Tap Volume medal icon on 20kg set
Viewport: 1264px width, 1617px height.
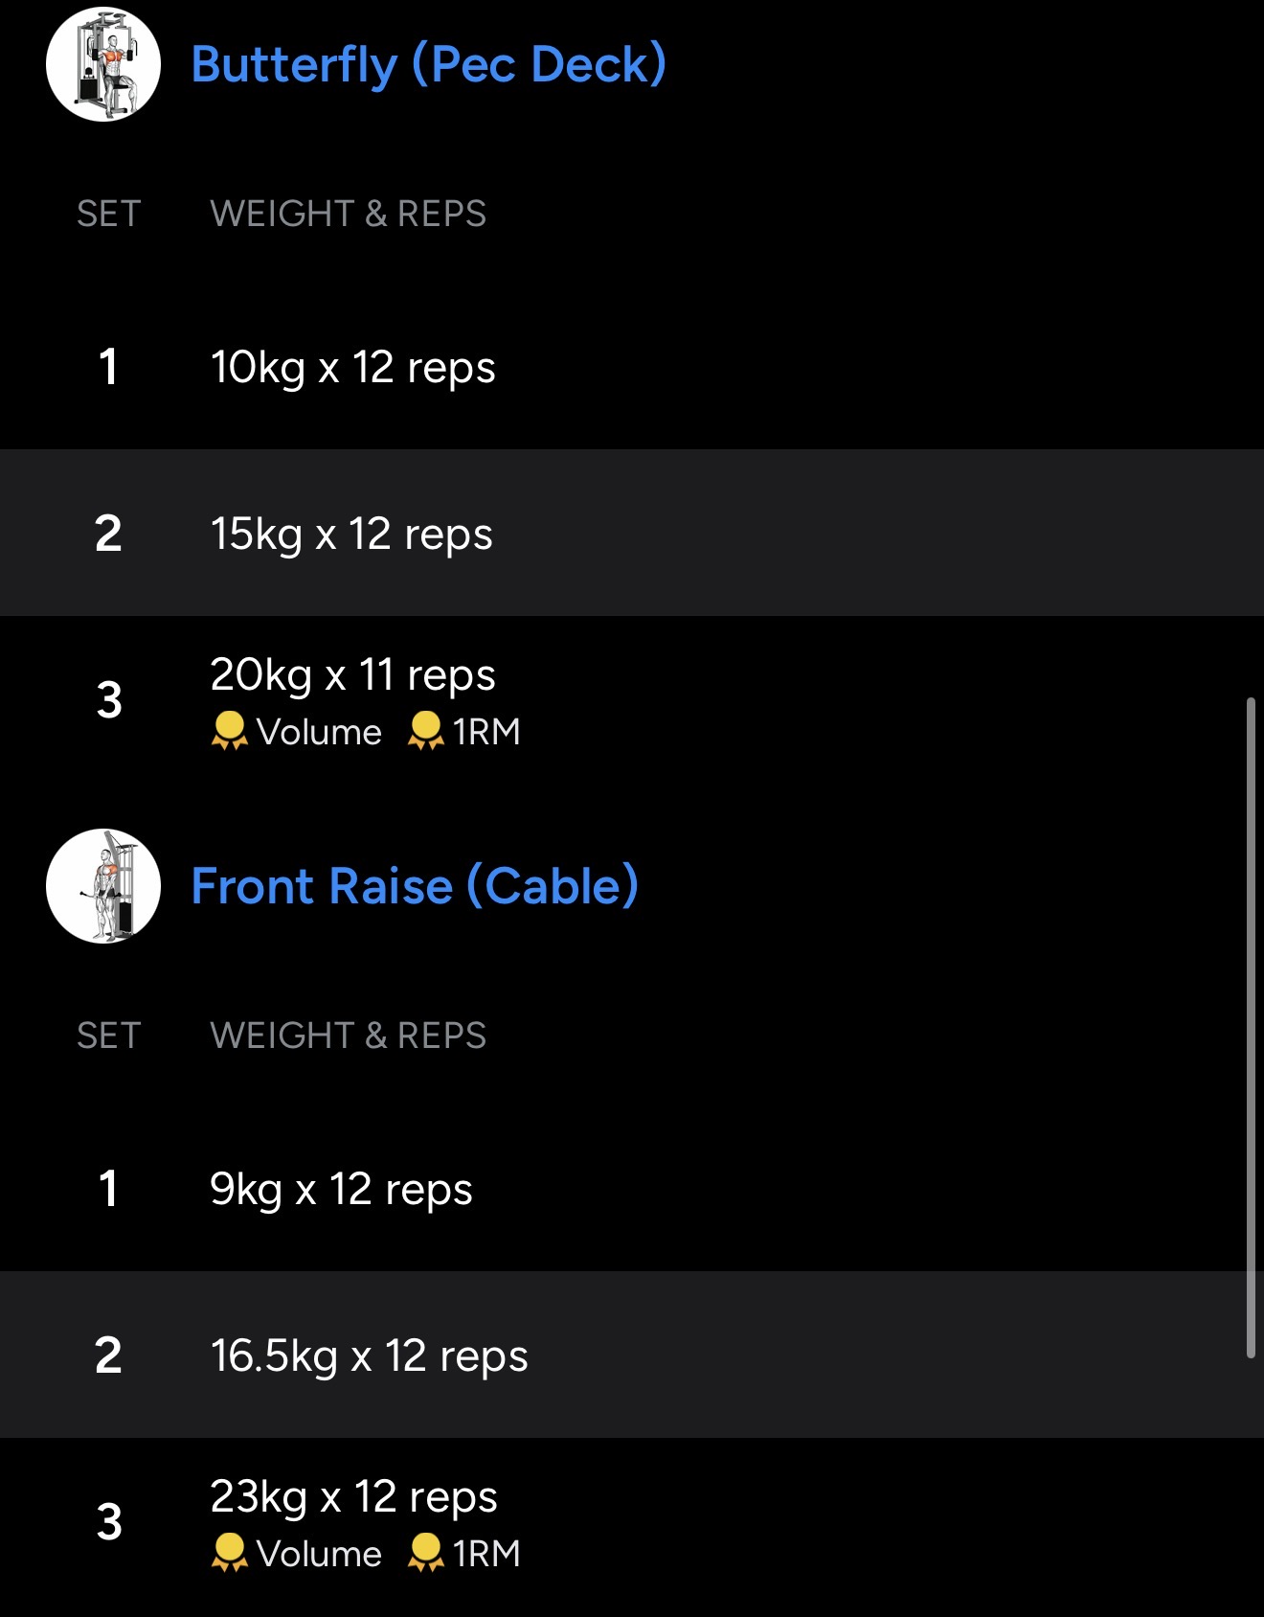click(229, 731)
